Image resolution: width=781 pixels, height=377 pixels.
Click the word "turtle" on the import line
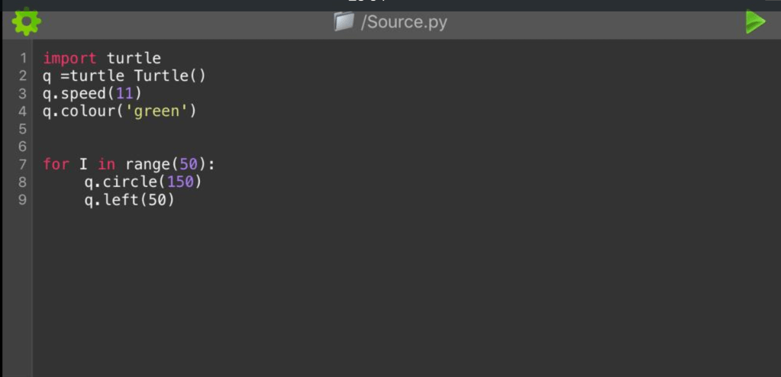pyautogui.click(x=134, y=58)
